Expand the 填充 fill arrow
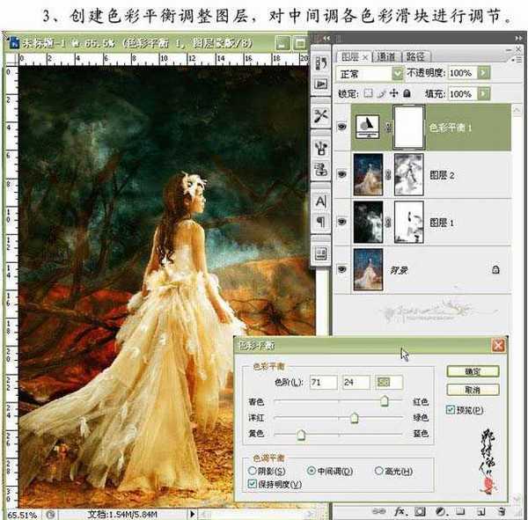Image resolution: width=528 pixels, height=520 pixels. 481,93
